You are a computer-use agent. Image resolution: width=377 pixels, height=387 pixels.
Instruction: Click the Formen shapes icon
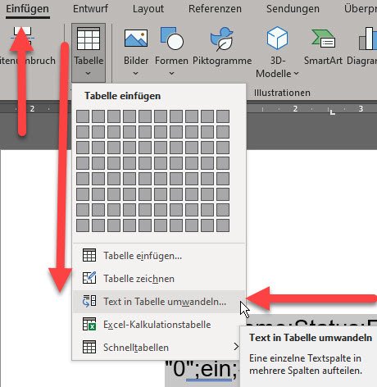click(171, 39)
